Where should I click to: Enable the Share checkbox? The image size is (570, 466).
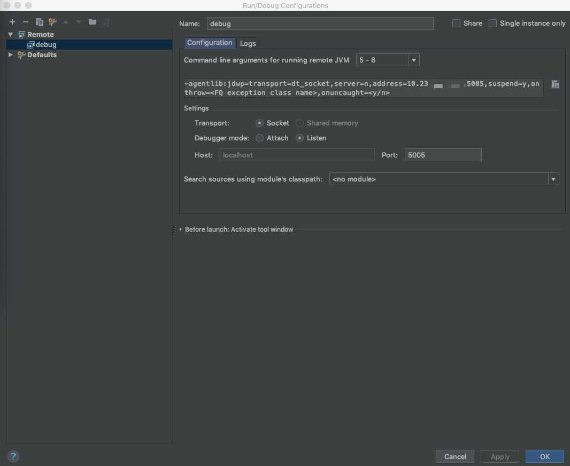456,23
